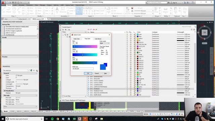Enable the Invert filter checkbox
The image size is (215, 121).
point(63,96)
